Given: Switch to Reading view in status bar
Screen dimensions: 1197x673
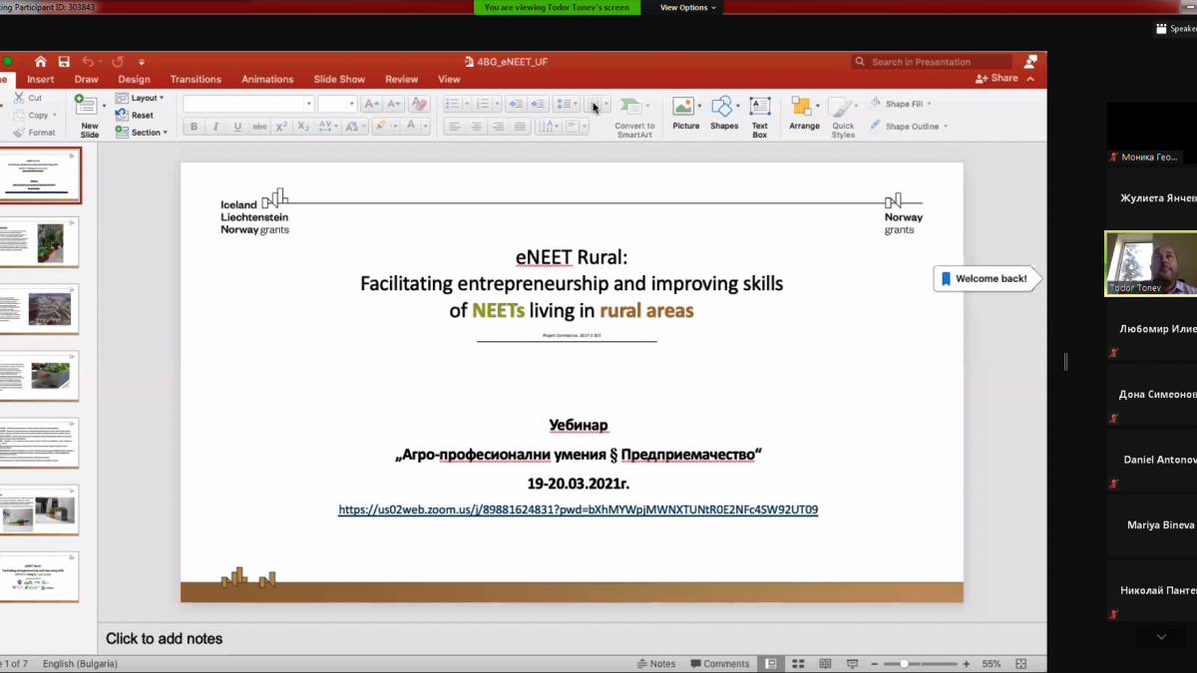Looking at the screenshot, I should tap(825, 663).
